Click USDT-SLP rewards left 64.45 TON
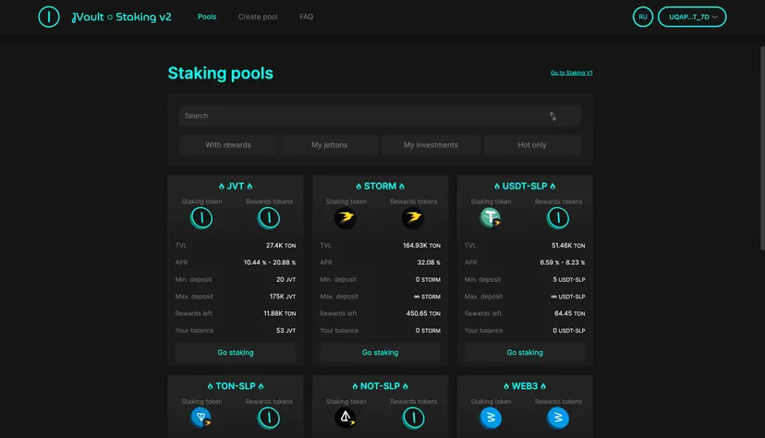The height and width of the screenshot is (438, 765). point(570,313)
